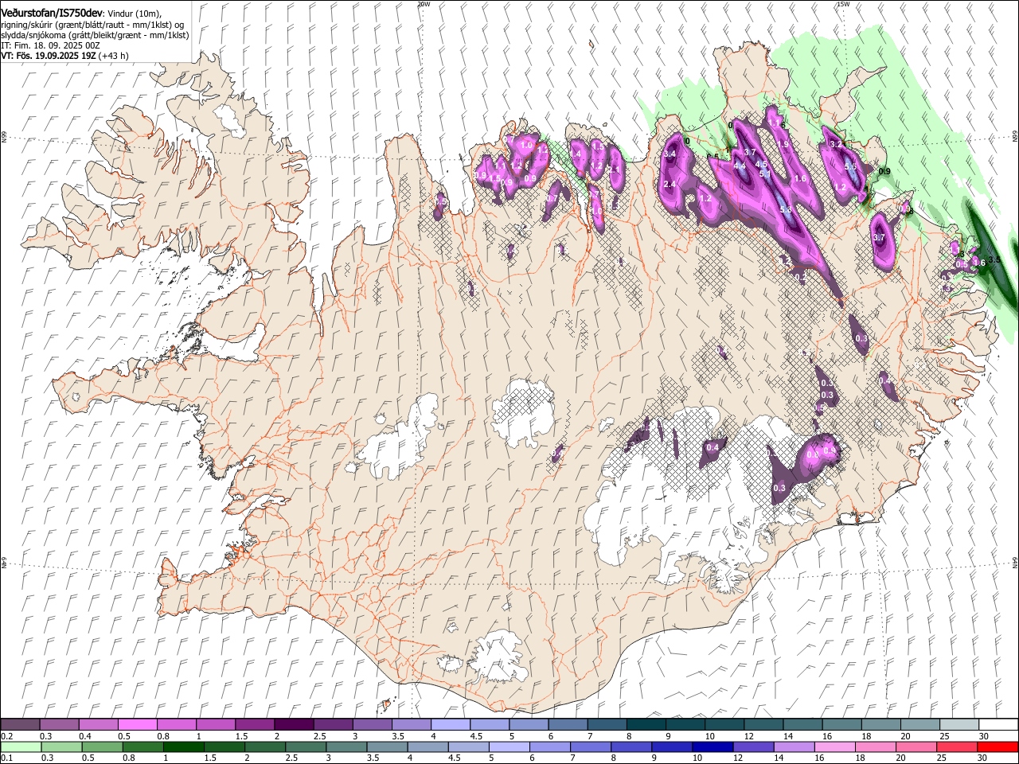Image resolution: width=1019 pixels, height=764 pixels.
Task: Pick the rain legend swatch starting at 2.5
Action: click(305, 747)
